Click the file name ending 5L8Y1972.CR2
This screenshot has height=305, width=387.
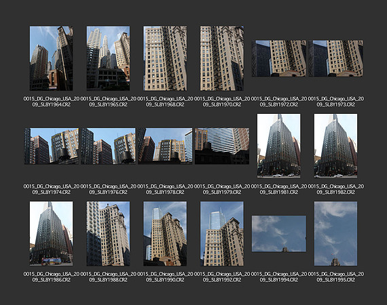[279, 102]
